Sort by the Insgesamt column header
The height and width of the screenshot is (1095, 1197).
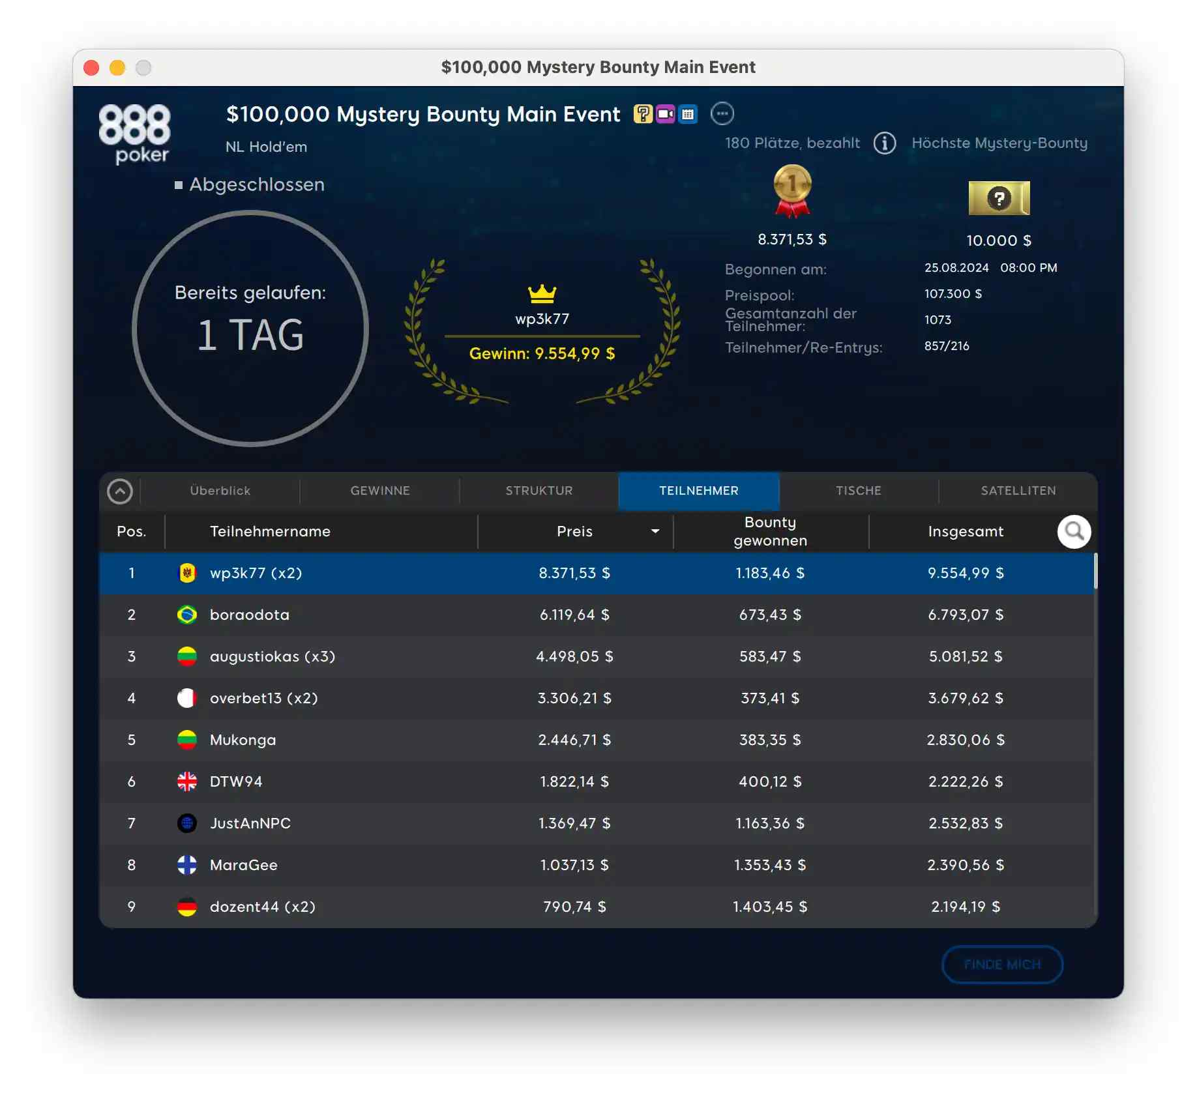pos(965,532)
